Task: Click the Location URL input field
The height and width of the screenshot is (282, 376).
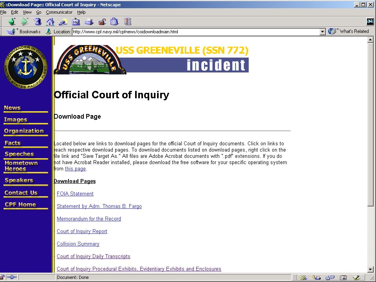Action: [196, 32]
